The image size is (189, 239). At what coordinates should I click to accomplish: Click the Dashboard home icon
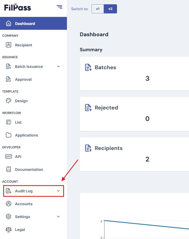[x=9, y=24]
